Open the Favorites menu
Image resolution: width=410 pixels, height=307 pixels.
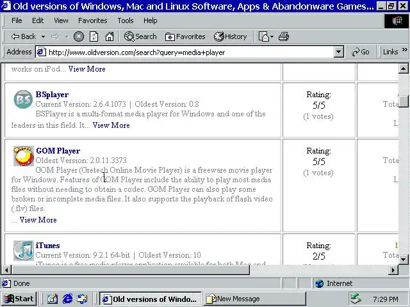(x=93, y=20)
